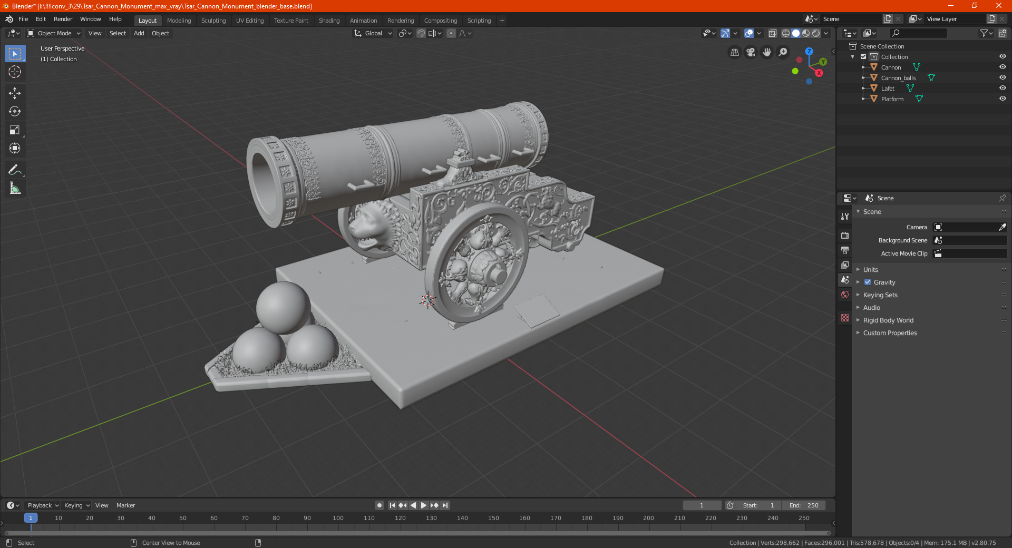
Task: Open the shading options dropdown arrow
Action: (826, 33)
